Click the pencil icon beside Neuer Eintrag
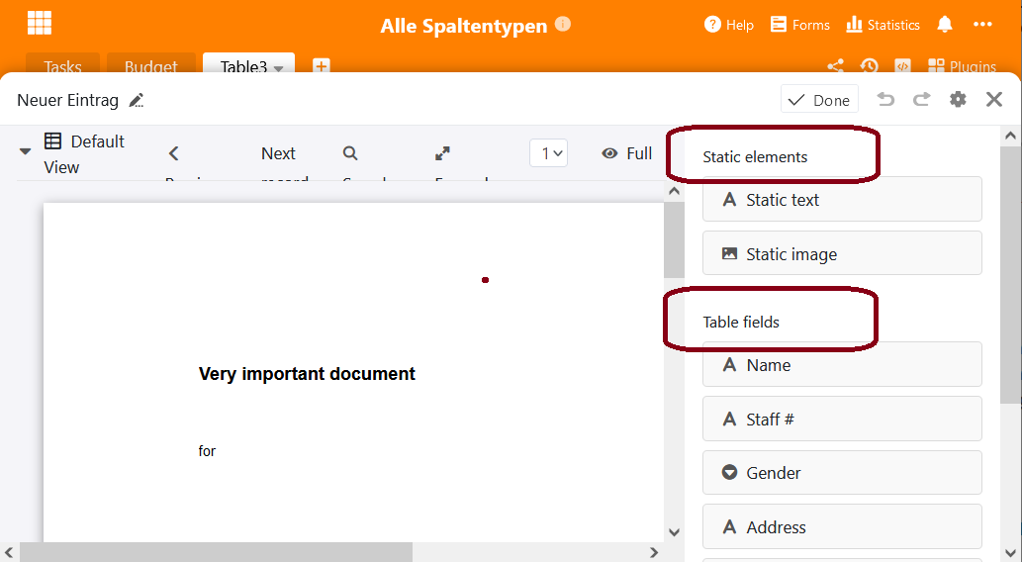 click(137, 100)
